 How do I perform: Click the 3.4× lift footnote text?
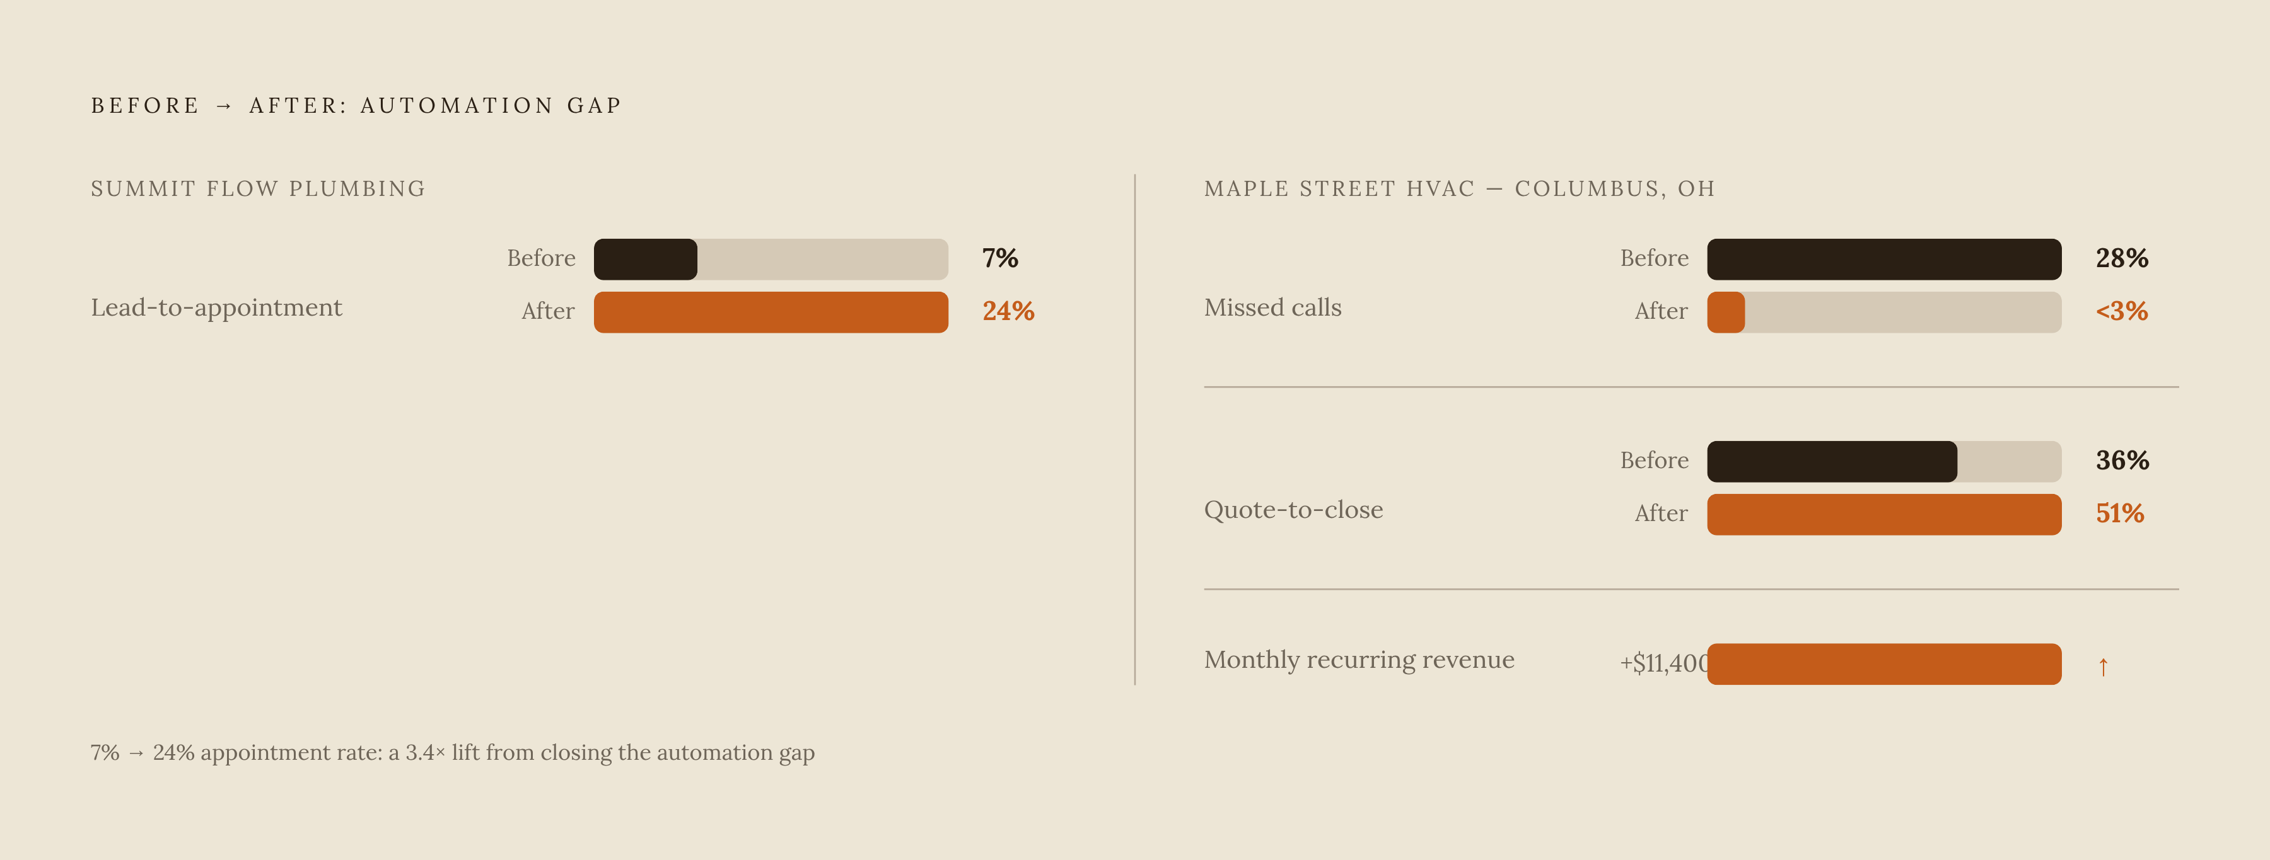(x=452, y=753)
